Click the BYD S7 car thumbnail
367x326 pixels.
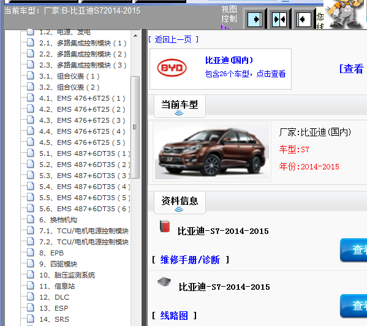point(212,152)
